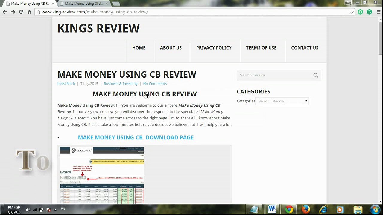Image resolution: width=383 pixels, height=215 pixels.
Task: Open the No Comments link
Action: coord(155,84)
